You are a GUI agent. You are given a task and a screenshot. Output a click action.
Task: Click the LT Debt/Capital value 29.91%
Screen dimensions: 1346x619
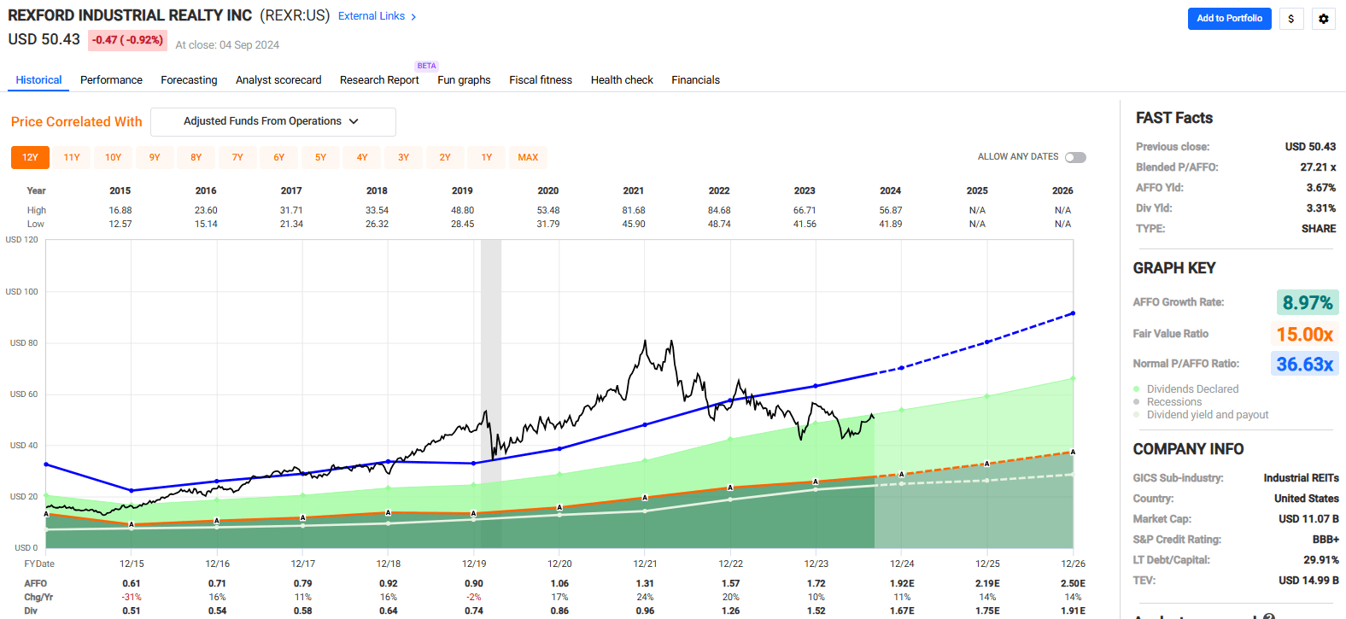(x=1321, y=560)
